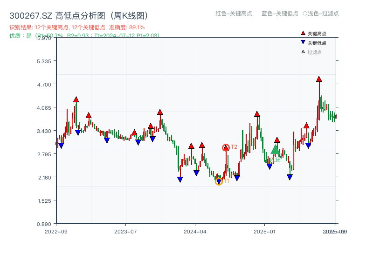Select the red 关键高点 legend triangle icon
373x279 pixels.
click(x=302, y=33)
